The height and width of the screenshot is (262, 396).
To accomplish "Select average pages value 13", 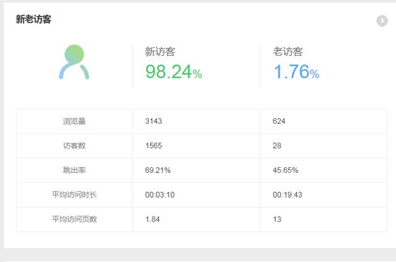I will [277, 219].
